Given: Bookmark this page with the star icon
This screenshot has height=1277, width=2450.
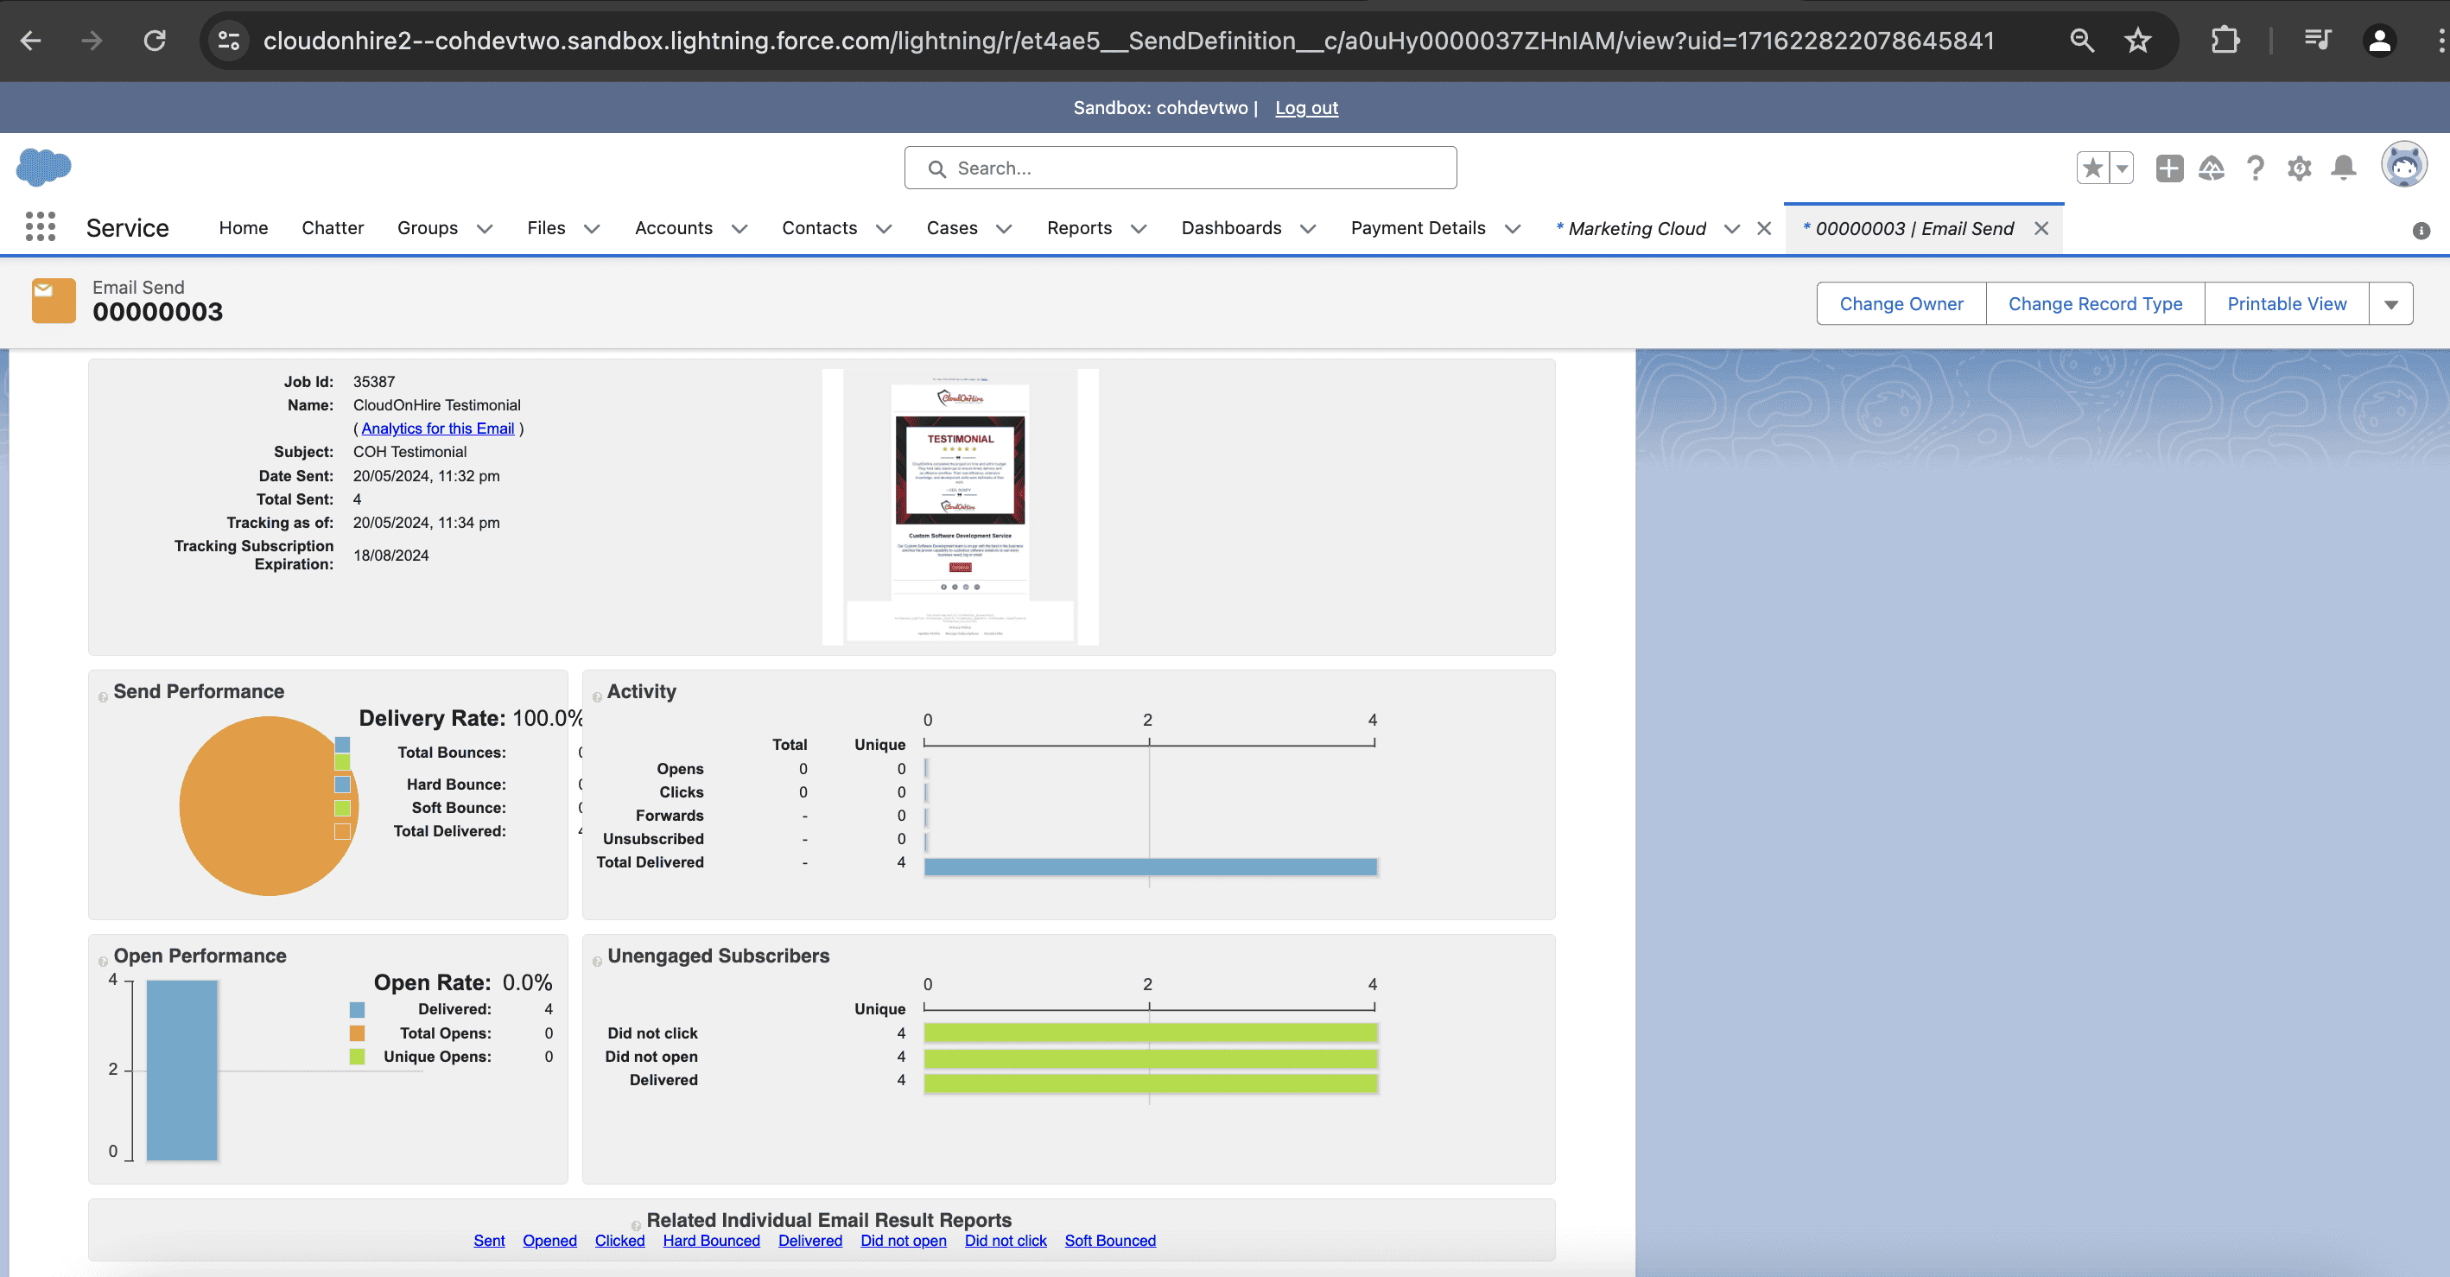Looking at the screenshot, I should (x=2138, y=40).
